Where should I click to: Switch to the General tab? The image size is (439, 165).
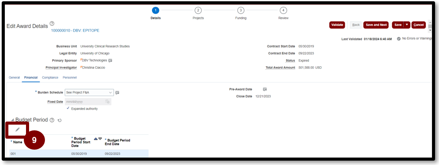tap(14, 78)
